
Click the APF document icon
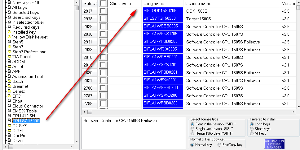coord(9,71)
